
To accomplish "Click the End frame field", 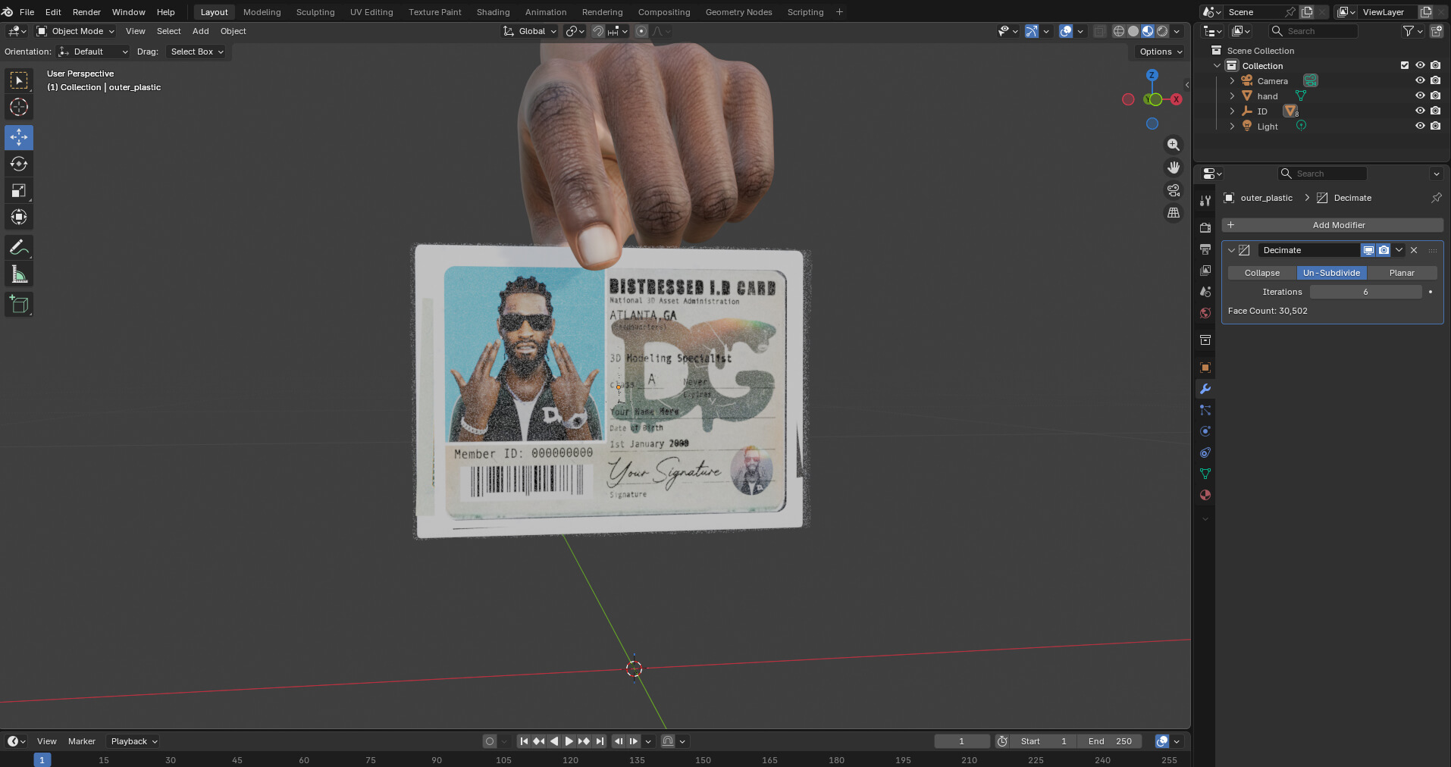I will 1111,741.
